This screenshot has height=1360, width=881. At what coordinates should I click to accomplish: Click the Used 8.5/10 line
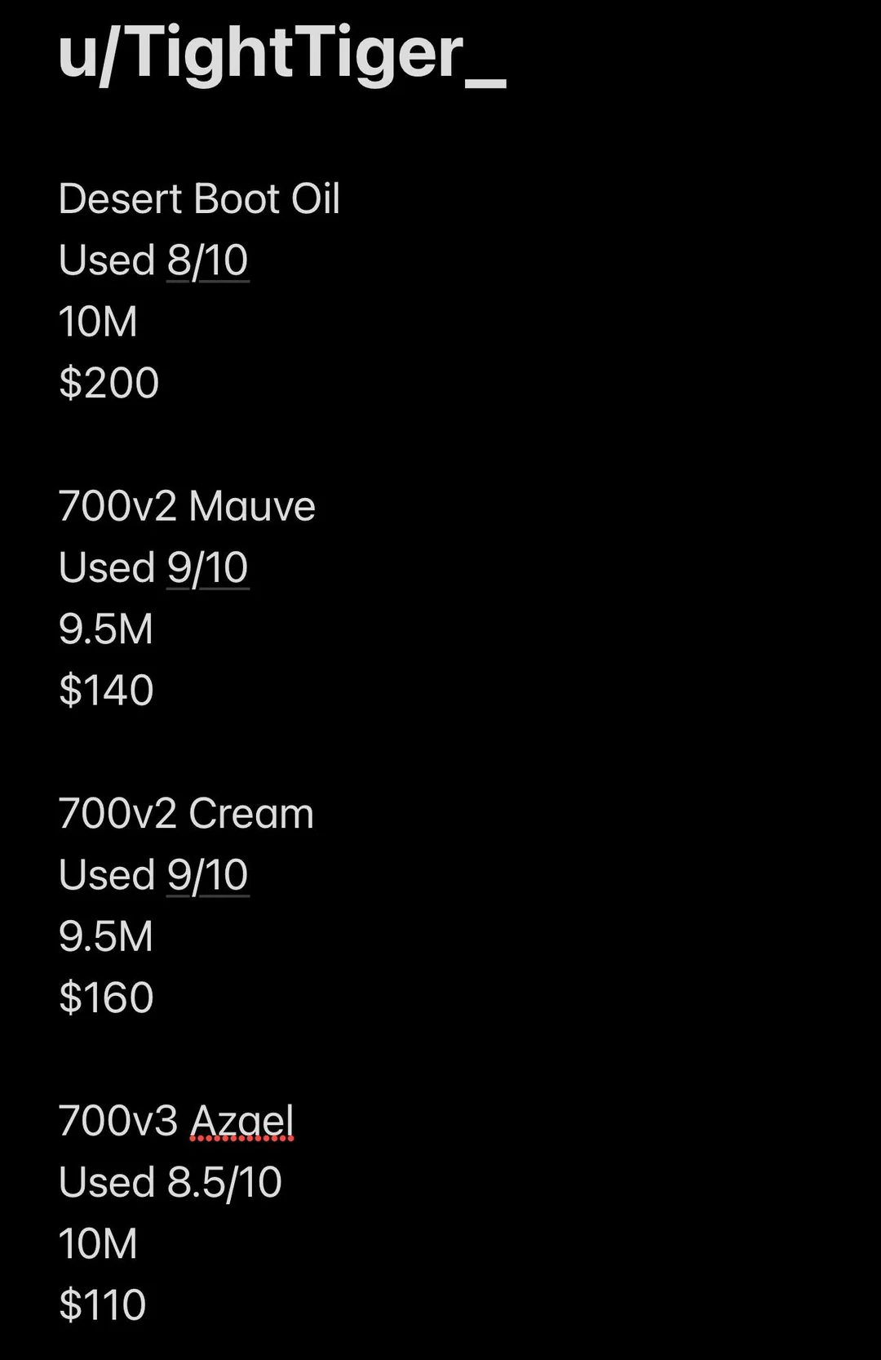coord(170,1182)
